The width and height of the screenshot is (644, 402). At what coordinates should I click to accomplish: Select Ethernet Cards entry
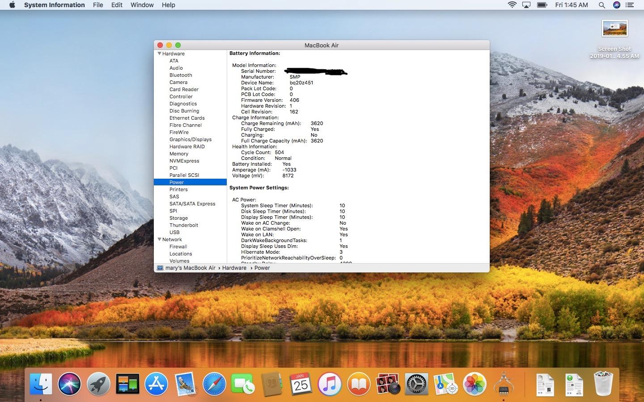click(187, 118)
